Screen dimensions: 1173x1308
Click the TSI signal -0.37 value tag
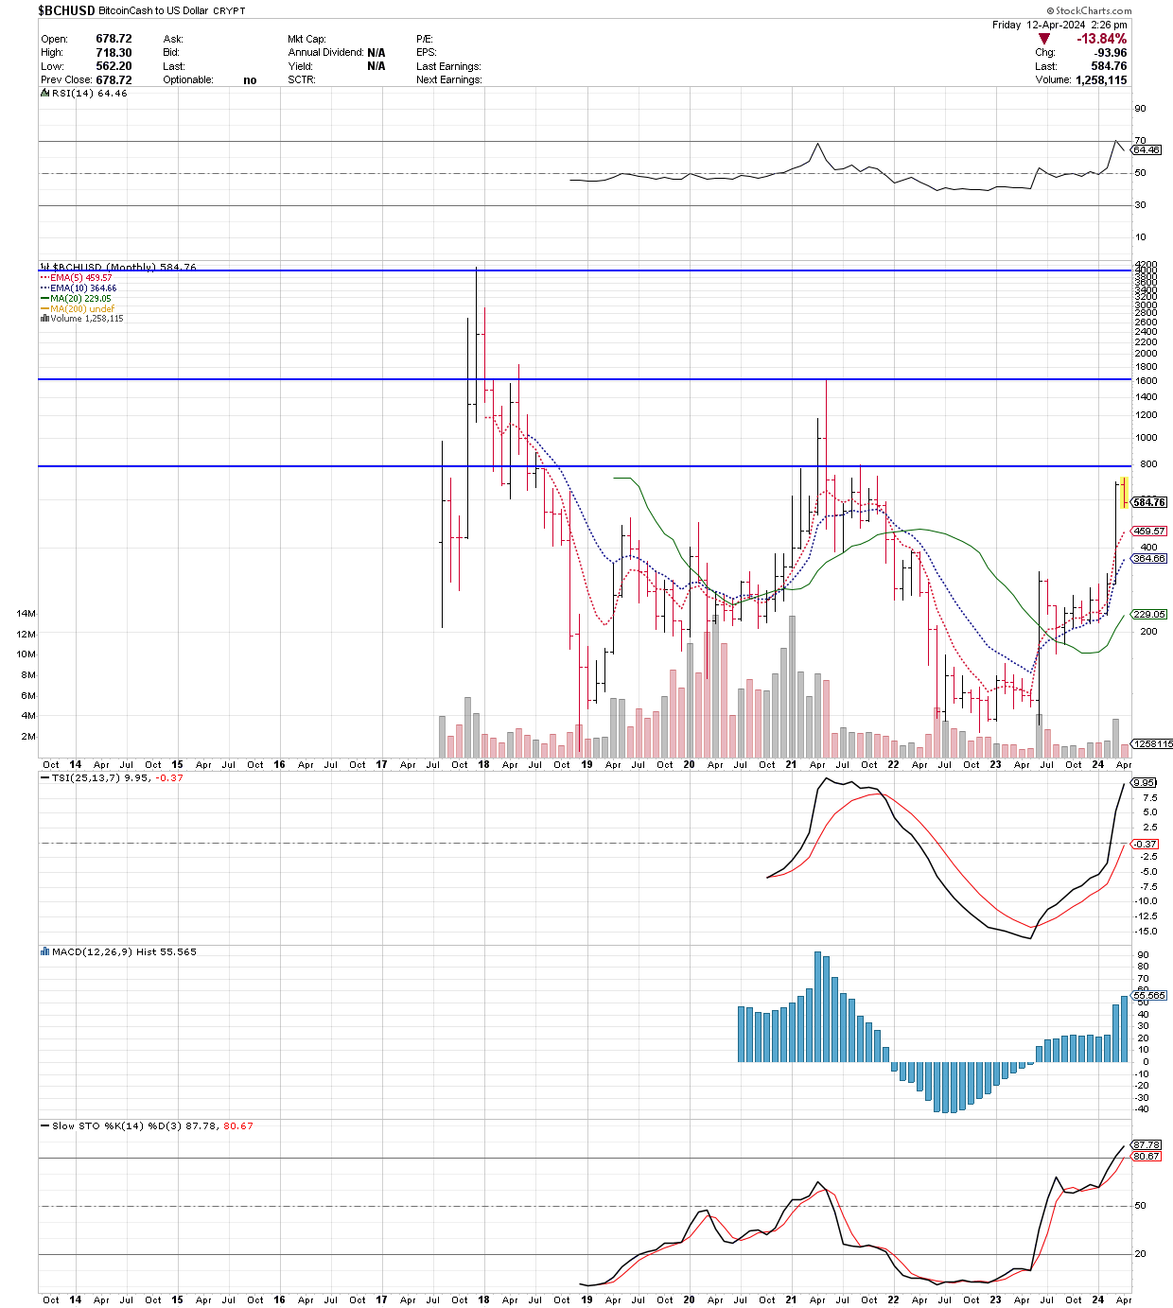tap(1145, 844)
